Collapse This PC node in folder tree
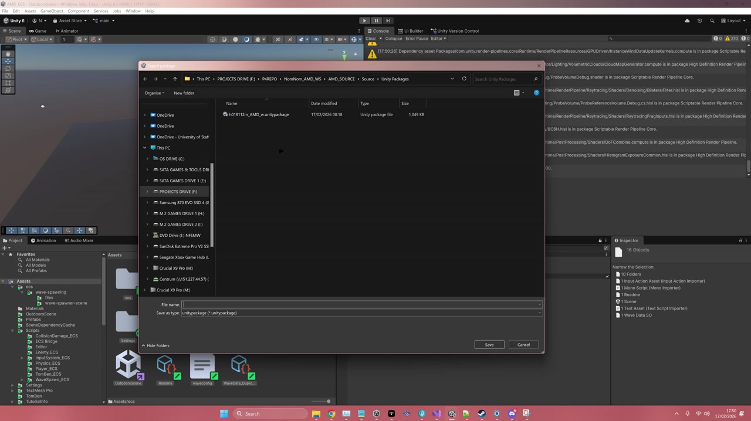This screenshot has height=421, width=751. 145,148
